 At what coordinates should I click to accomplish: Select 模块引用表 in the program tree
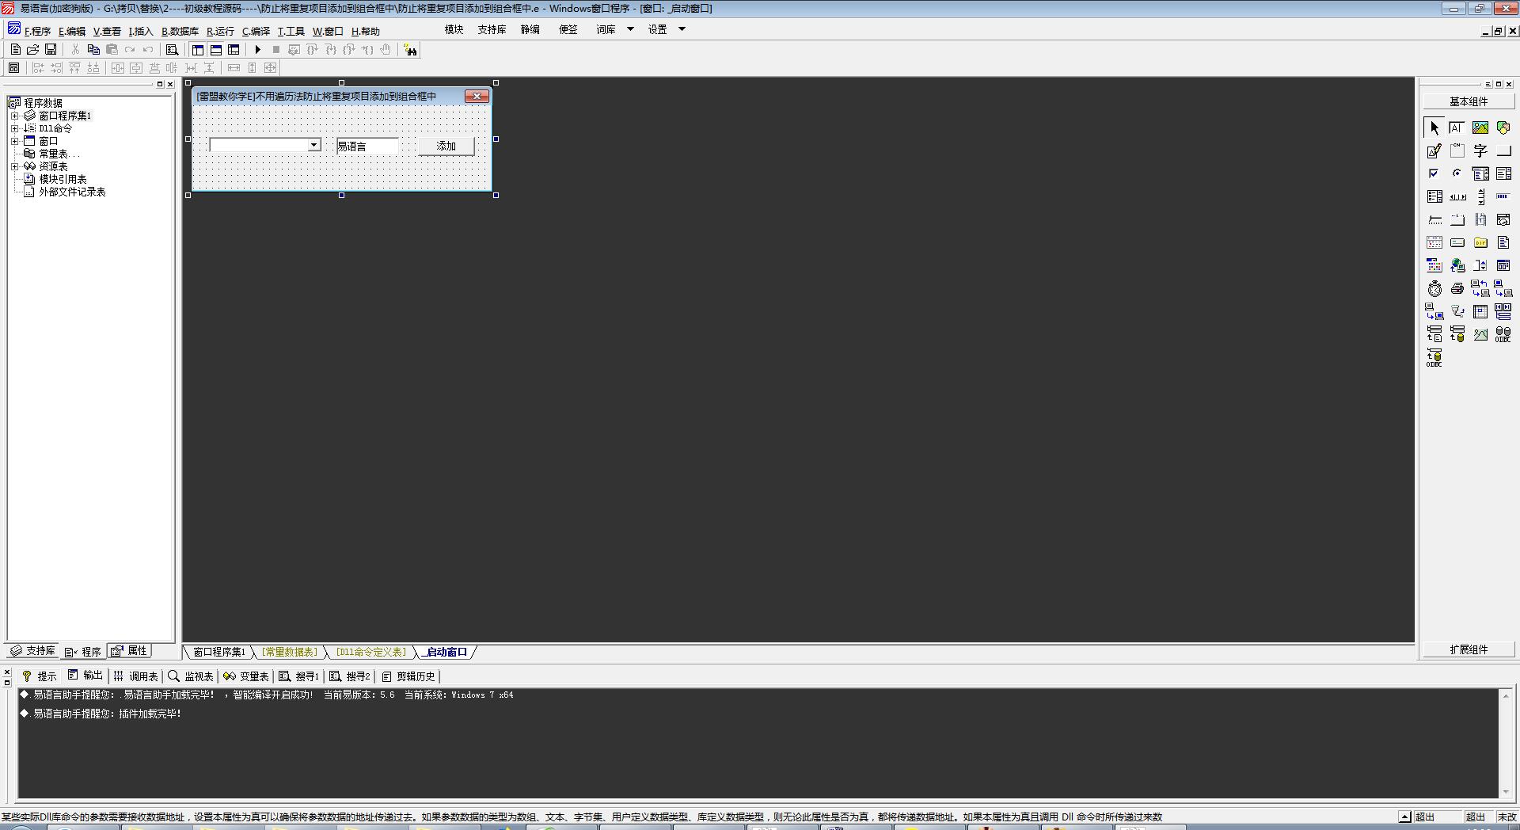[x=63, y=179]
